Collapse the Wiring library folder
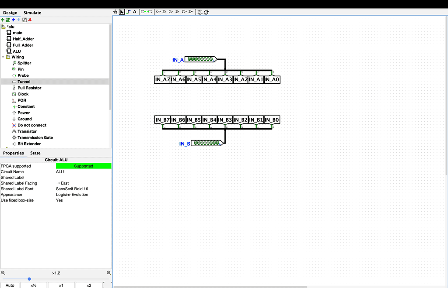 [3, 57]
